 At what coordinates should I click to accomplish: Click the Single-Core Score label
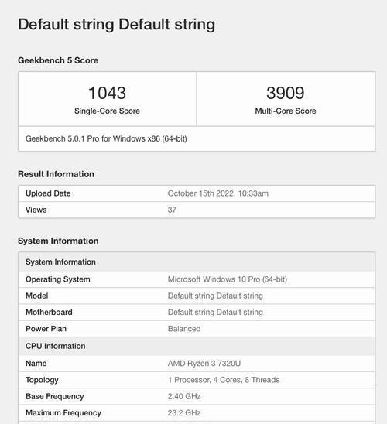(107, 111)
